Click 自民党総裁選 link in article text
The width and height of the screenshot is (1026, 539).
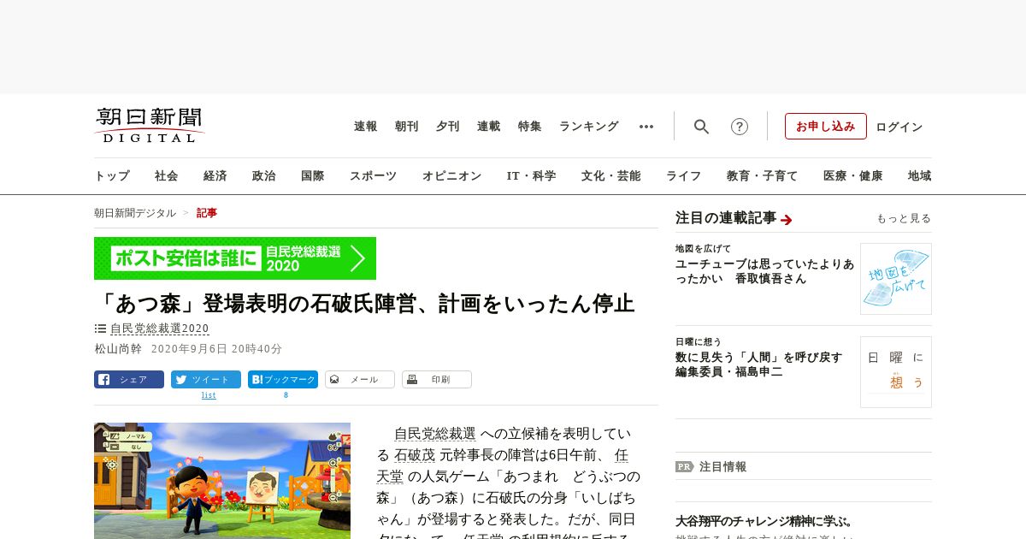[x=435, y=434]
